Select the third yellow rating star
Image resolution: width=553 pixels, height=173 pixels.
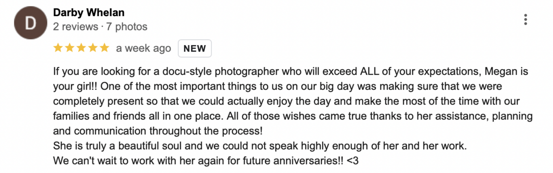coord(81,48)
